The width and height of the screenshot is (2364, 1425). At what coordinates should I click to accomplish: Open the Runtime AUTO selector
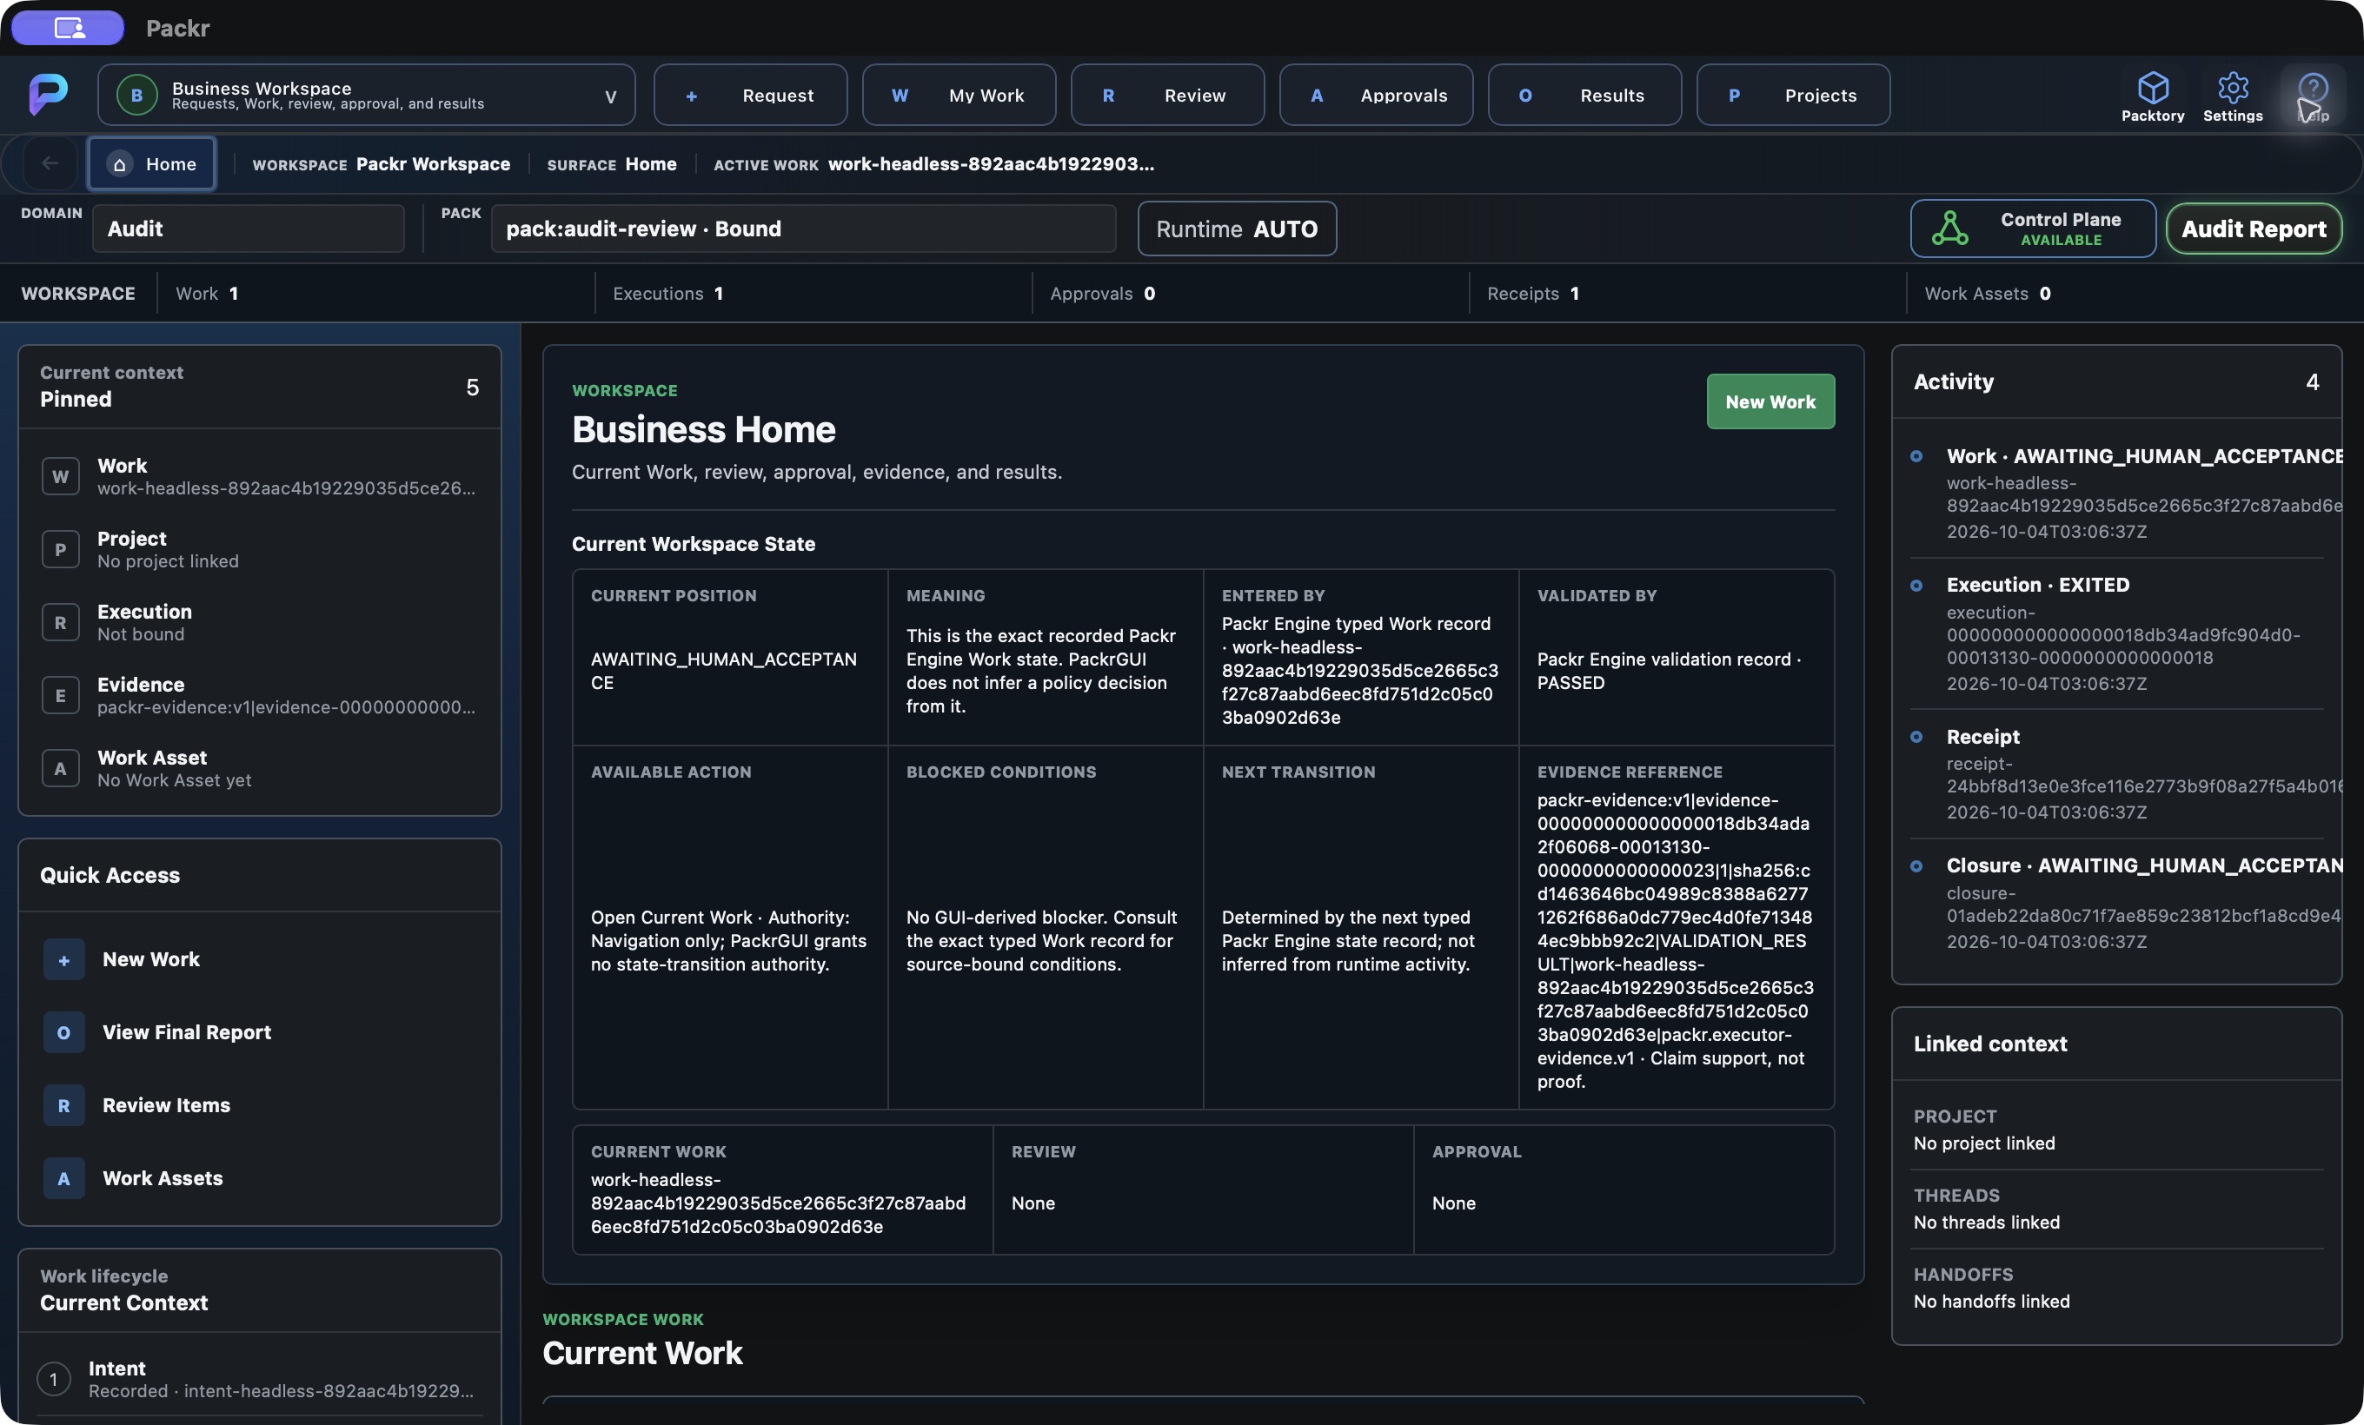click(1237, 229)
